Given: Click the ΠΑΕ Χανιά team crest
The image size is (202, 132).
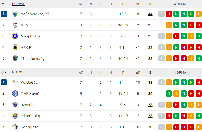Looking at the screenshot, I should tap(15, 93).
